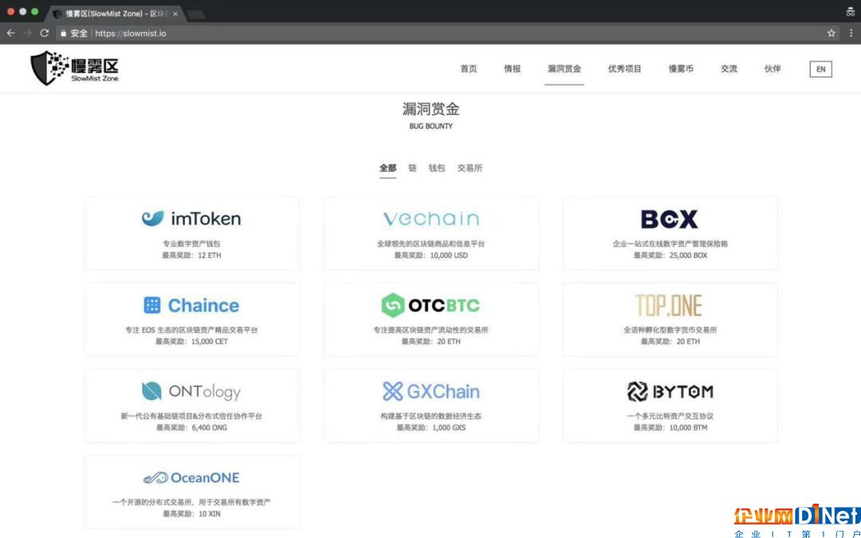Click the BYTOM logo
The width and height of the screenshot is (861, 538).
670,391
